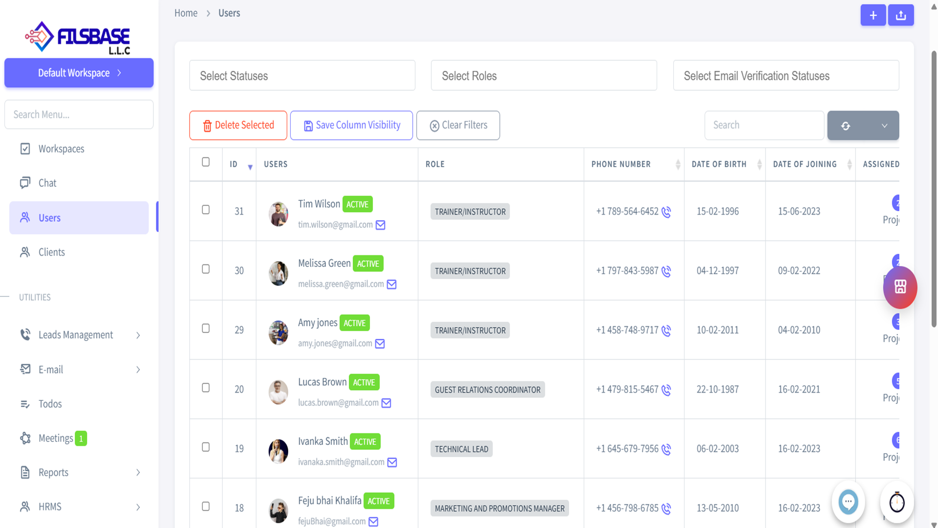This screenshot has width=938, height=528.
Task: Check the box for Lucas Brown's row
Action: (206, 388)
